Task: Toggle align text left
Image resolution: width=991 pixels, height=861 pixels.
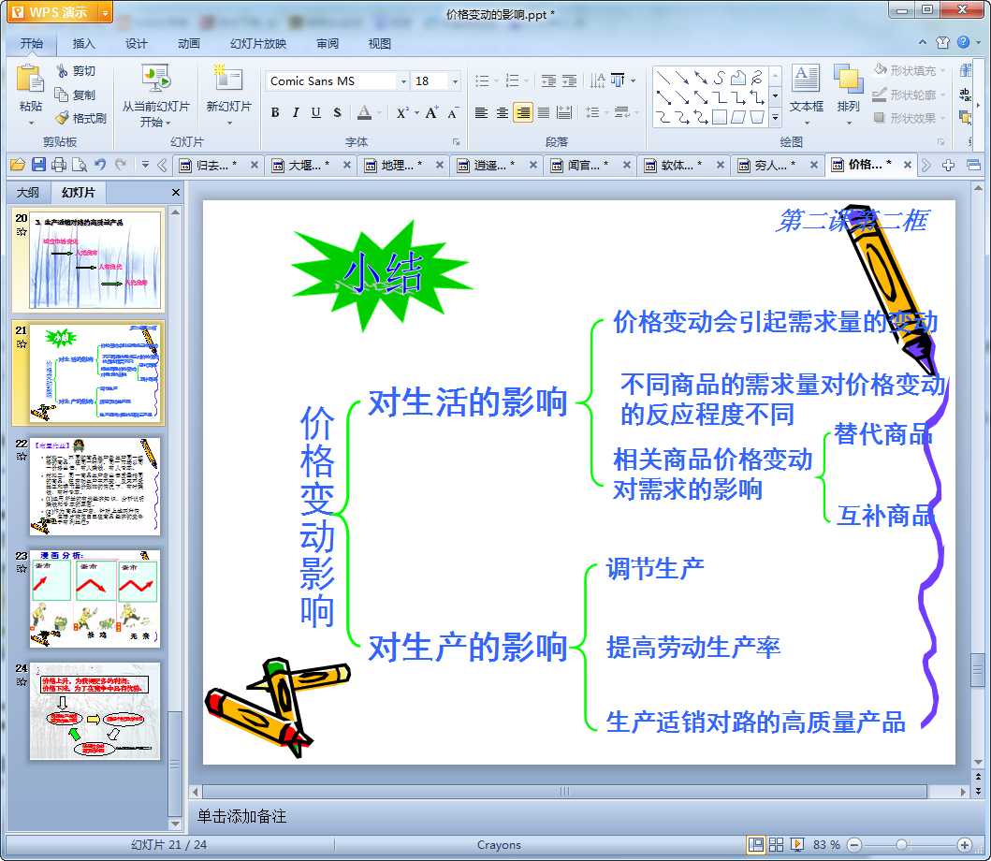Action: [x=481, y=112]
